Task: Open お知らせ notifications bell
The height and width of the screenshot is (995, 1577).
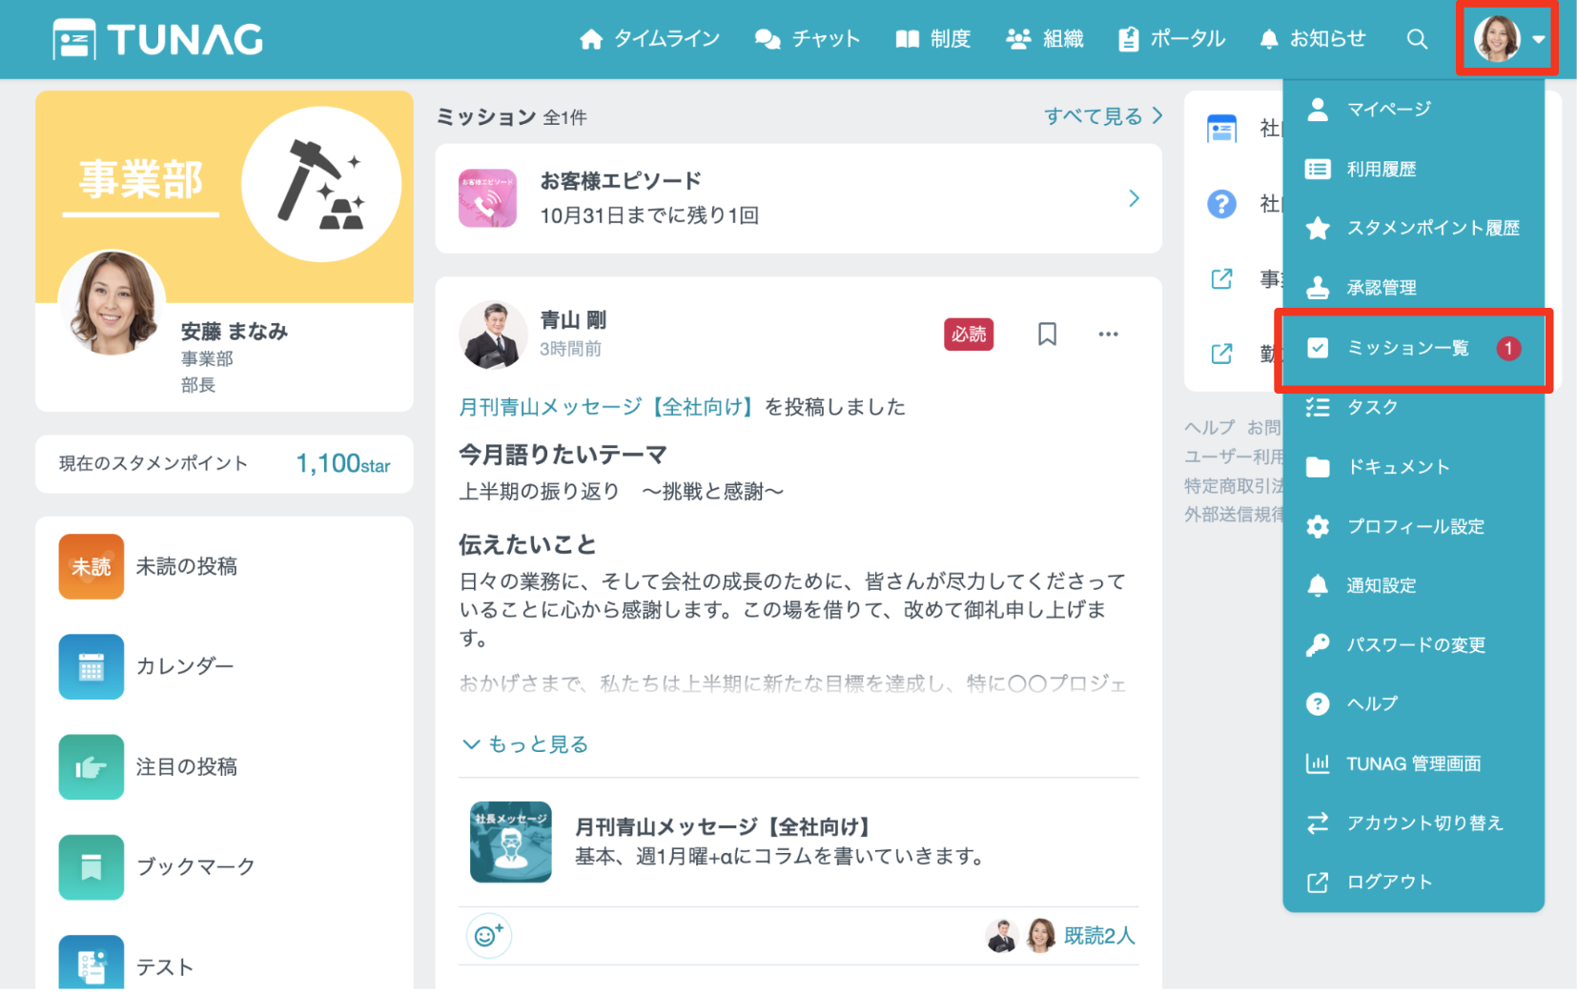Action: coord(1312,39)
